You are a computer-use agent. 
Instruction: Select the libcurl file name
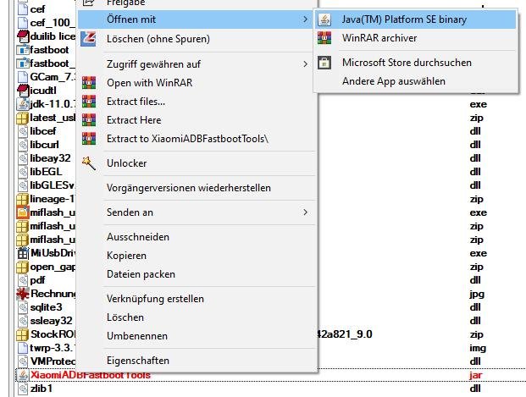click(44, 145)
